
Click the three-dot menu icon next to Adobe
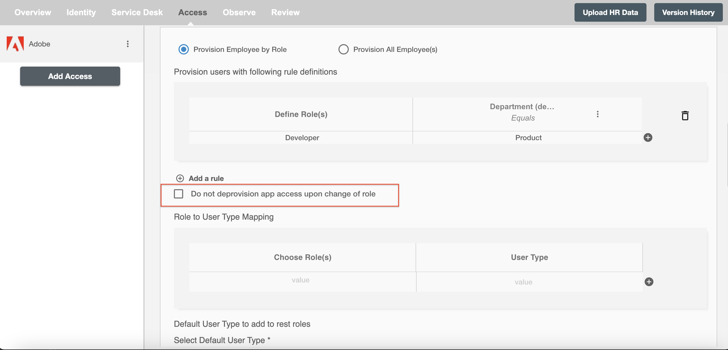128,44
